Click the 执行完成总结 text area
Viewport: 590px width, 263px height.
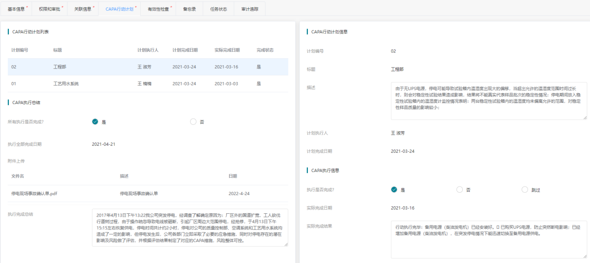190,228
